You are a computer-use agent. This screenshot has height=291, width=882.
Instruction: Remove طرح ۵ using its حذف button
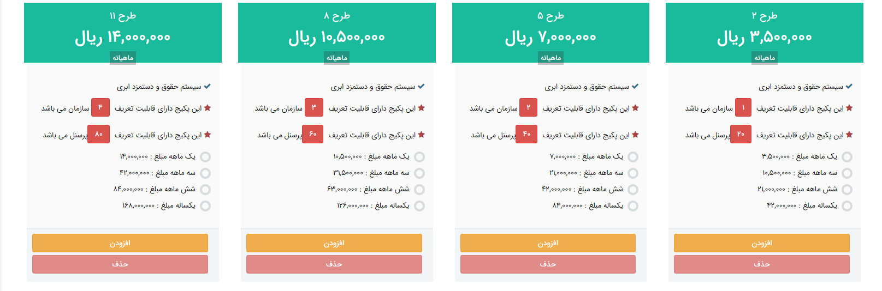(x=548, y=264)
